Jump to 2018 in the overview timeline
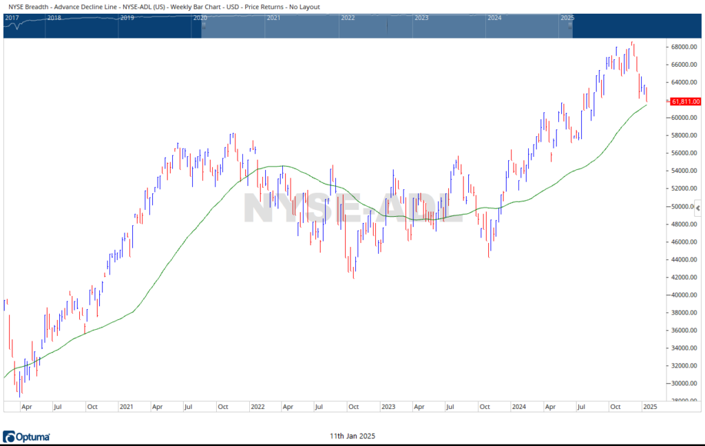 click(x=52, y=17)
